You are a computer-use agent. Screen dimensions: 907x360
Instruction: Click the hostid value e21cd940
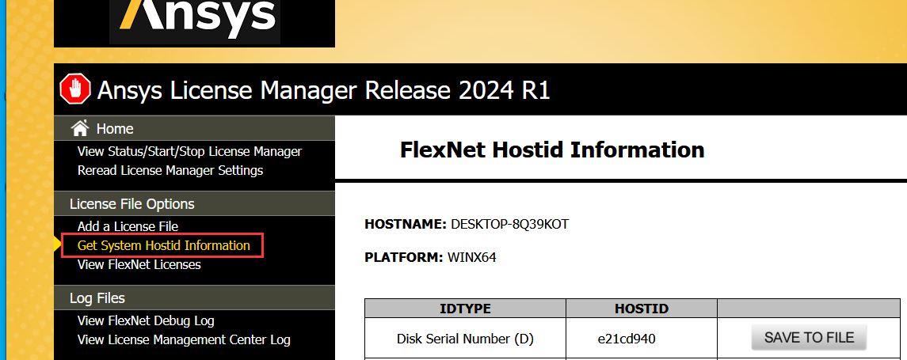(626, 339)
